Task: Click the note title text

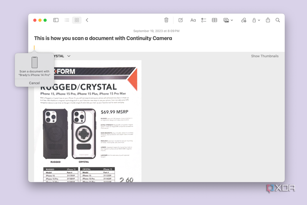Action: [x=103, y=38]
